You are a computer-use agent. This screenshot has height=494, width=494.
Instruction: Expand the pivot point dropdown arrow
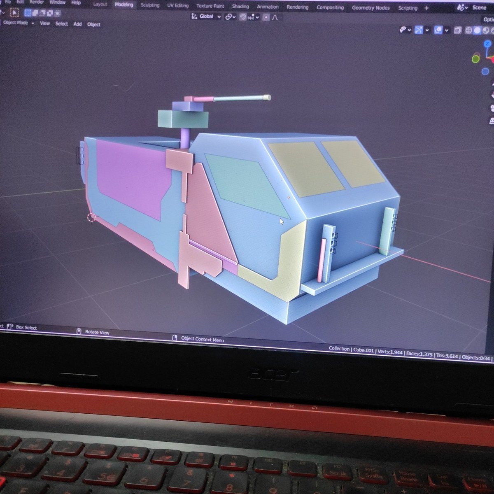[234, 17]
